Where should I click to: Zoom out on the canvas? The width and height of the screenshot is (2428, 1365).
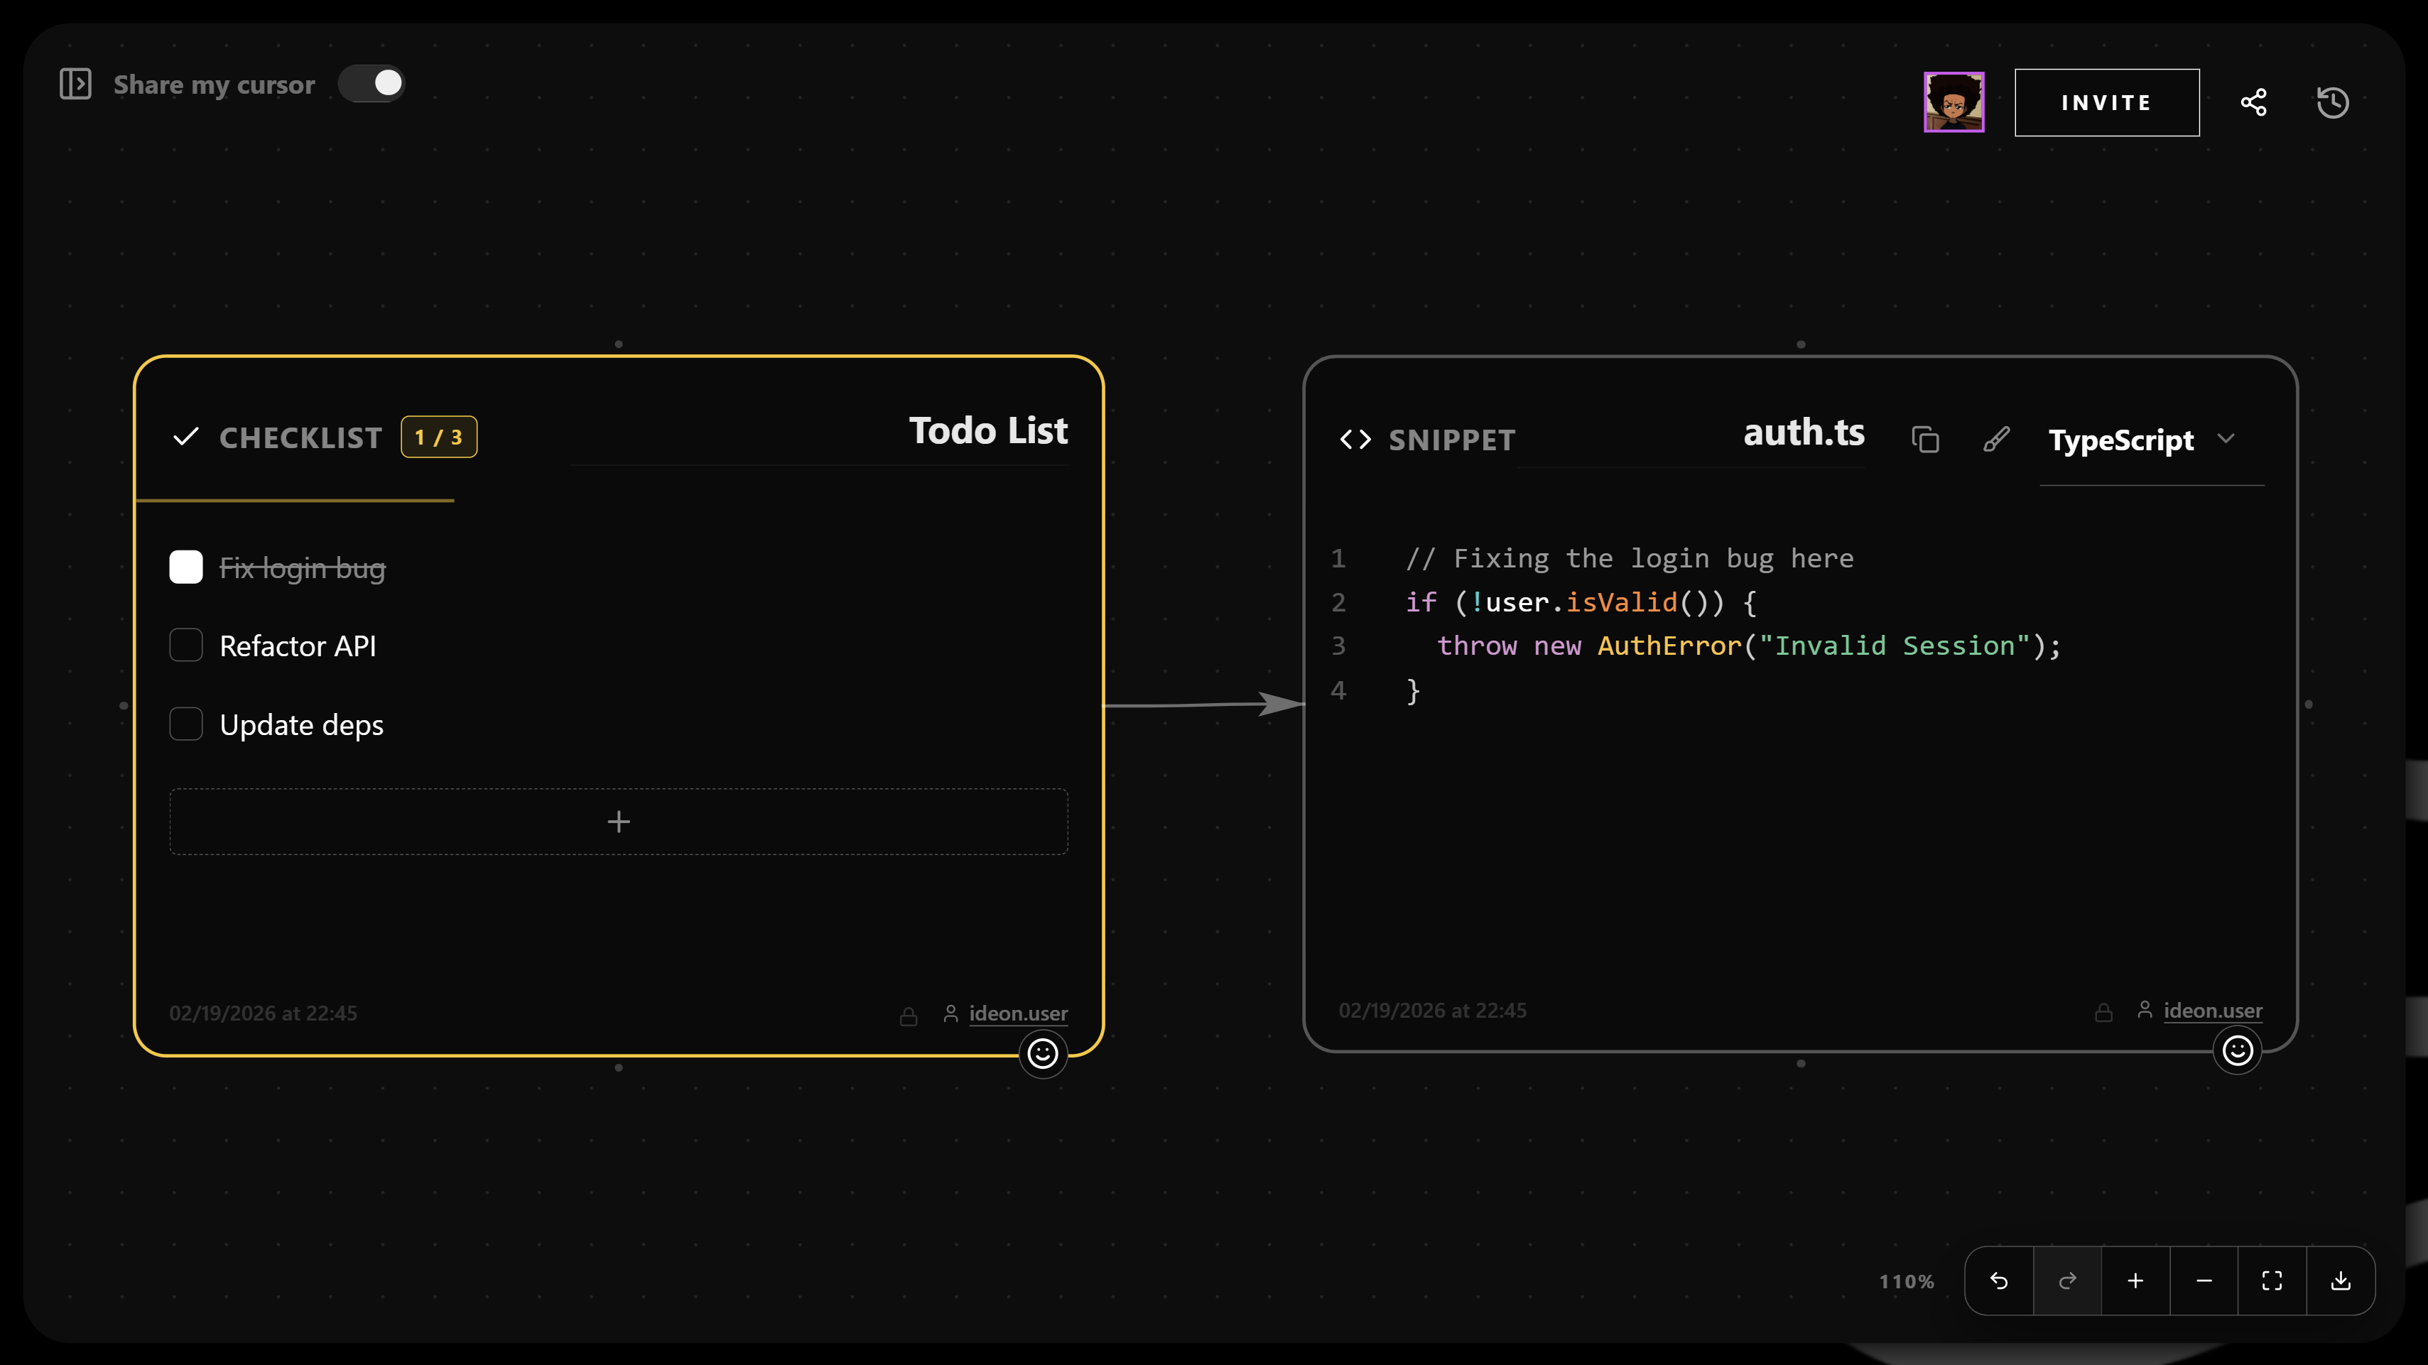pos(2204,1280)
